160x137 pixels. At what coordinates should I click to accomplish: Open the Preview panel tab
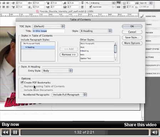(149, 33)
